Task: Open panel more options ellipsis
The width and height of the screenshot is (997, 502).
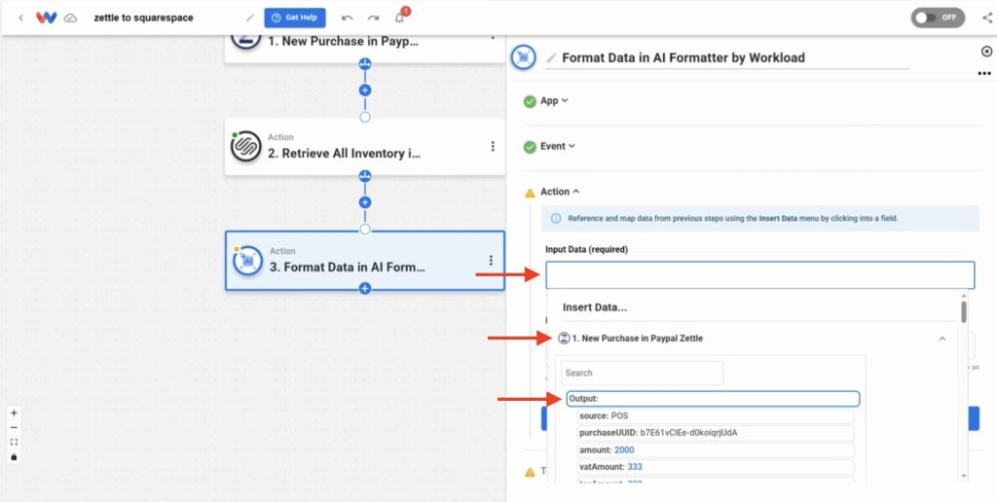Action: (x=984, y=74)
